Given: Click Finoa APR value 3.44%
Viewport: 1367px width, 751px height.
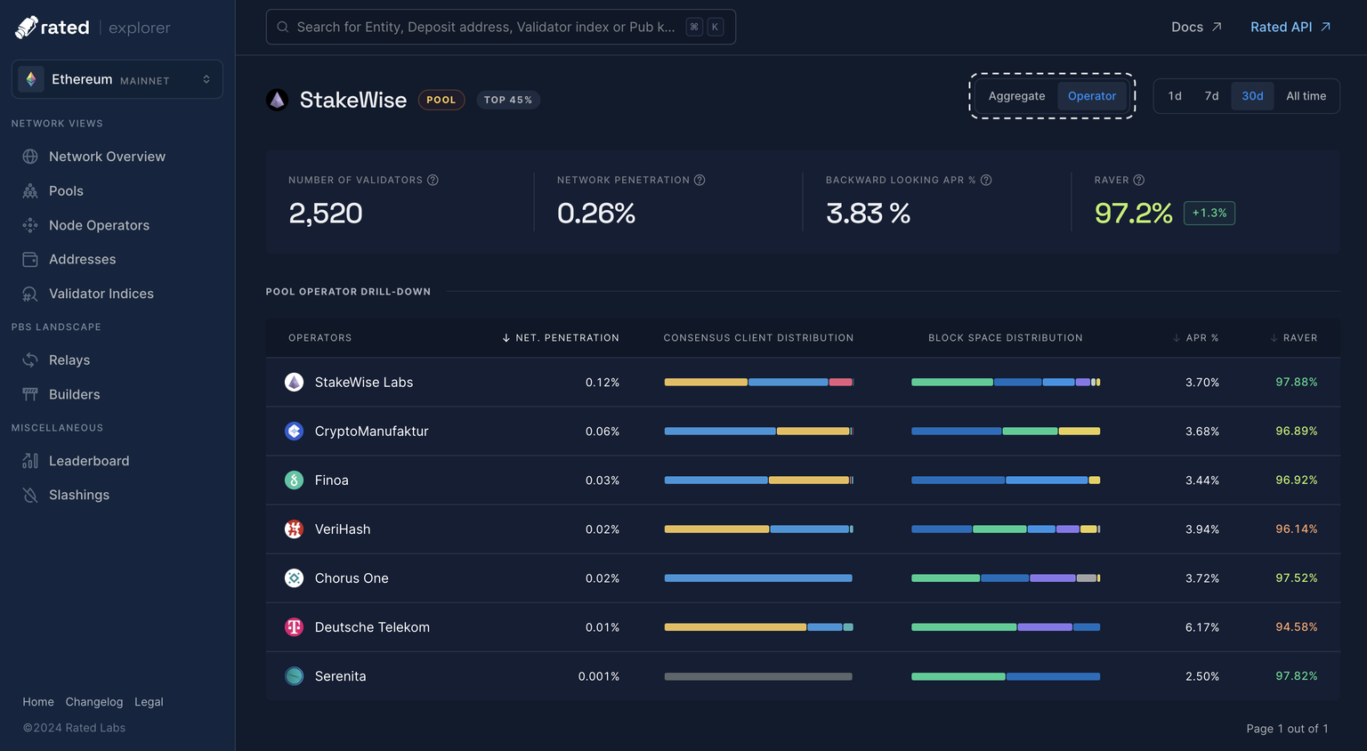Looking at the screenshot, I should 1202,480.
